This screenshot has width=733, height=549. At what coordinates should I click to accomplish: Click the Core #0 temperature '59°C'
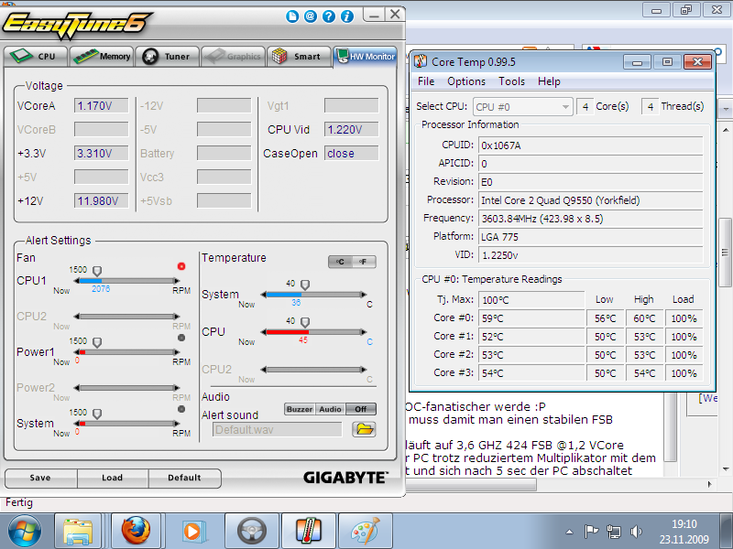coord(531,318)
